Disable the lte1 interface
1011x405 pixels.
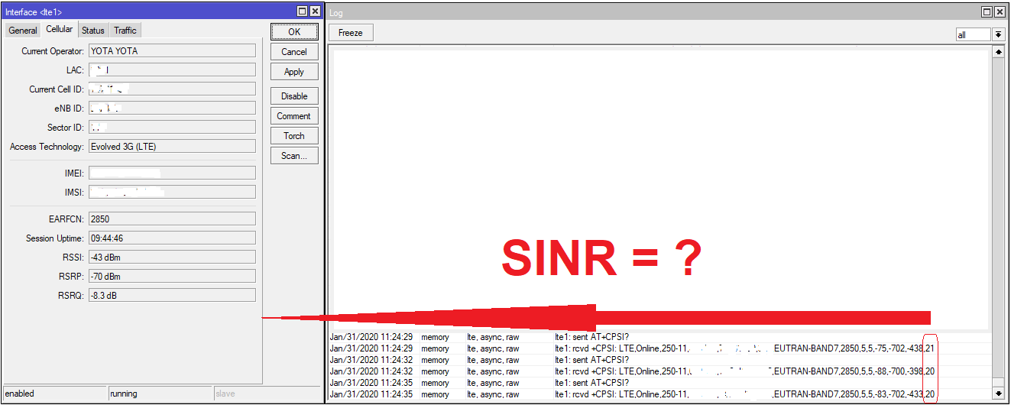294,96
